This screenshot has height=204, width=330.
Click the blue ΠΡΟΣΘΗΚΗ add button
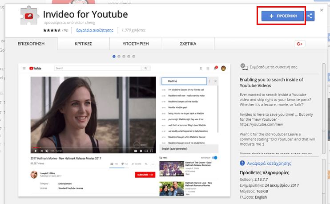pos(283,16)
